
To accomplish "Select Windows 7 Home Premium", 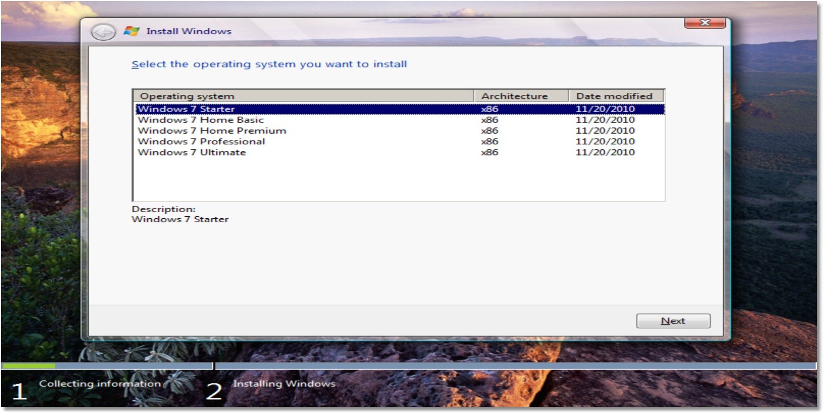I will coord(400,131).
